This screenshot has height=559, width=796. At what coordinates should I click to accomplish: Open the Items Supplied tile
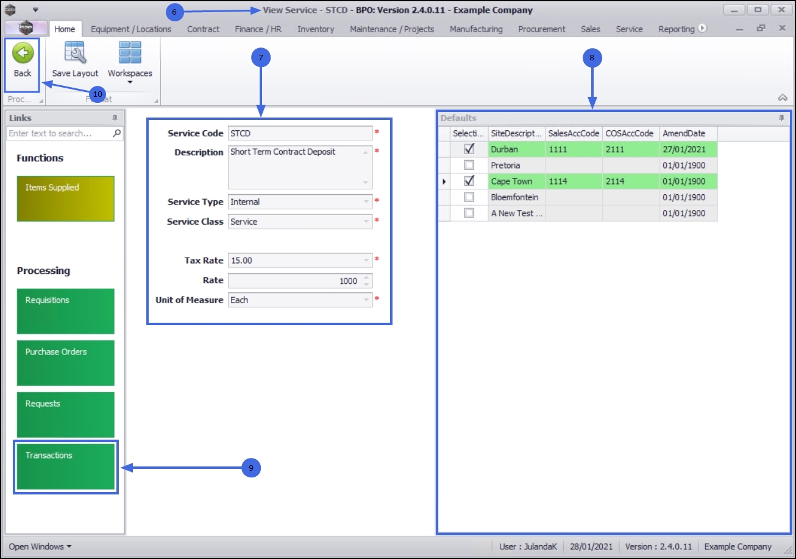pyautogui.click(x=66, y=199)
